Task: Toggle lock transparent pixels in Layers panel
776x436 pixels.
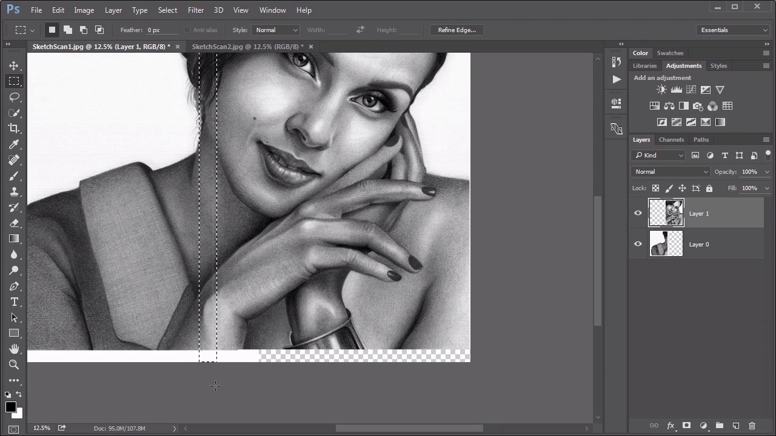Action: coord(655,188)
